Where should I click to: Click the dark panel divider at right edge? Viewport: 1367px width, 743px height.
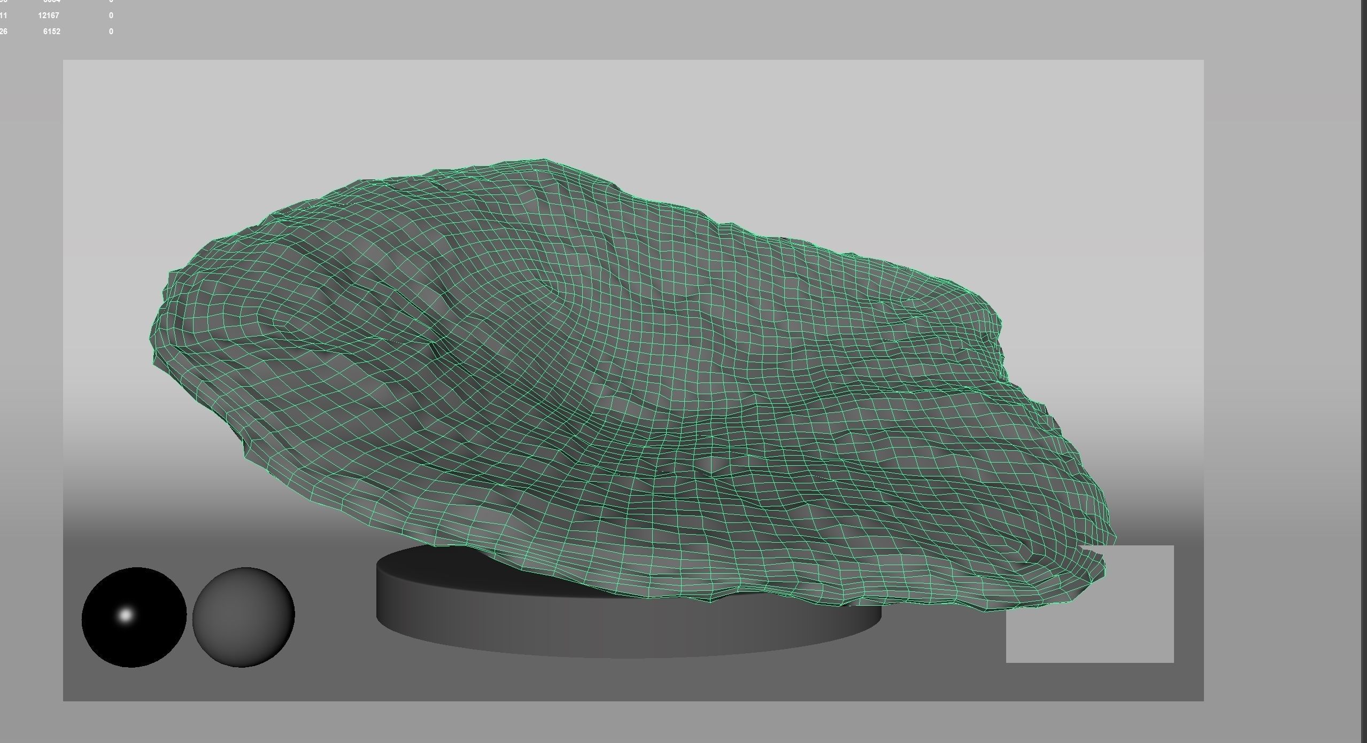coord(1364,374)
